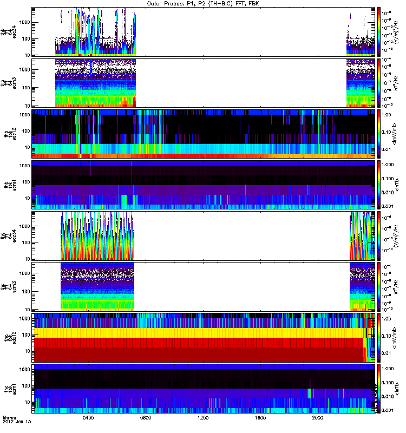Select the 0800 time axis label
406x433 pixels.
point(146,417)
